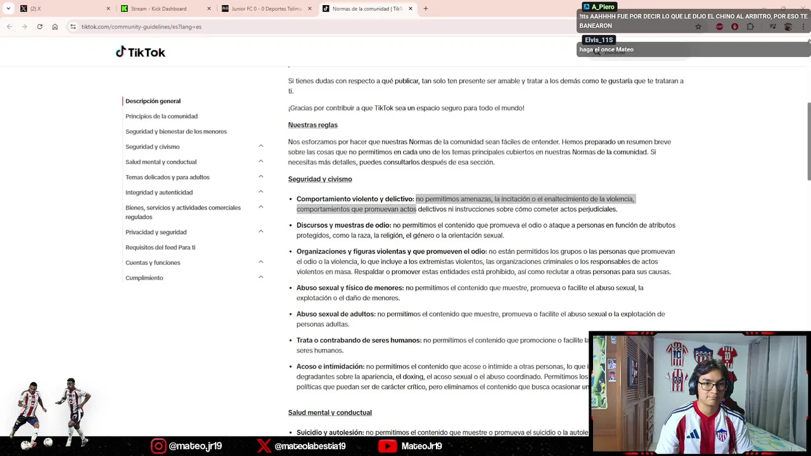Viewport: 811px width, 456px height.
Task: Click the A_Piero chat username badge
Action: pyautogui.click(x=599, y=6)
